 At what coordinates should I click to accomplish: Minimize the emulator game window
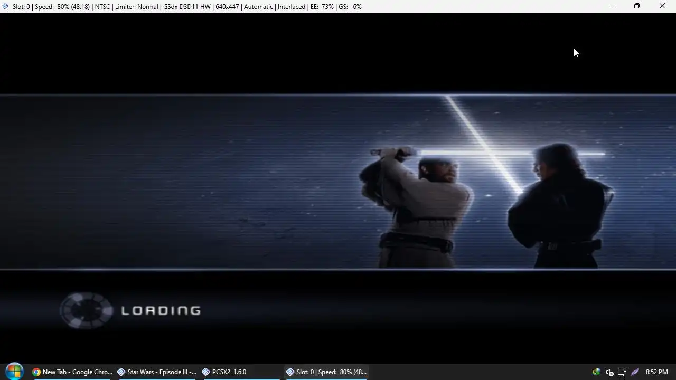coord(612,6)
